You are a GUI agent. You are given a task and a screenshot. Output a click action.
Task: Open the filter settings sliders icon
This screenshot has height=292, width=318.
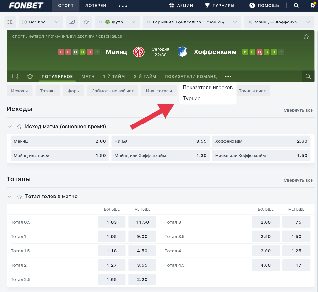10,22
